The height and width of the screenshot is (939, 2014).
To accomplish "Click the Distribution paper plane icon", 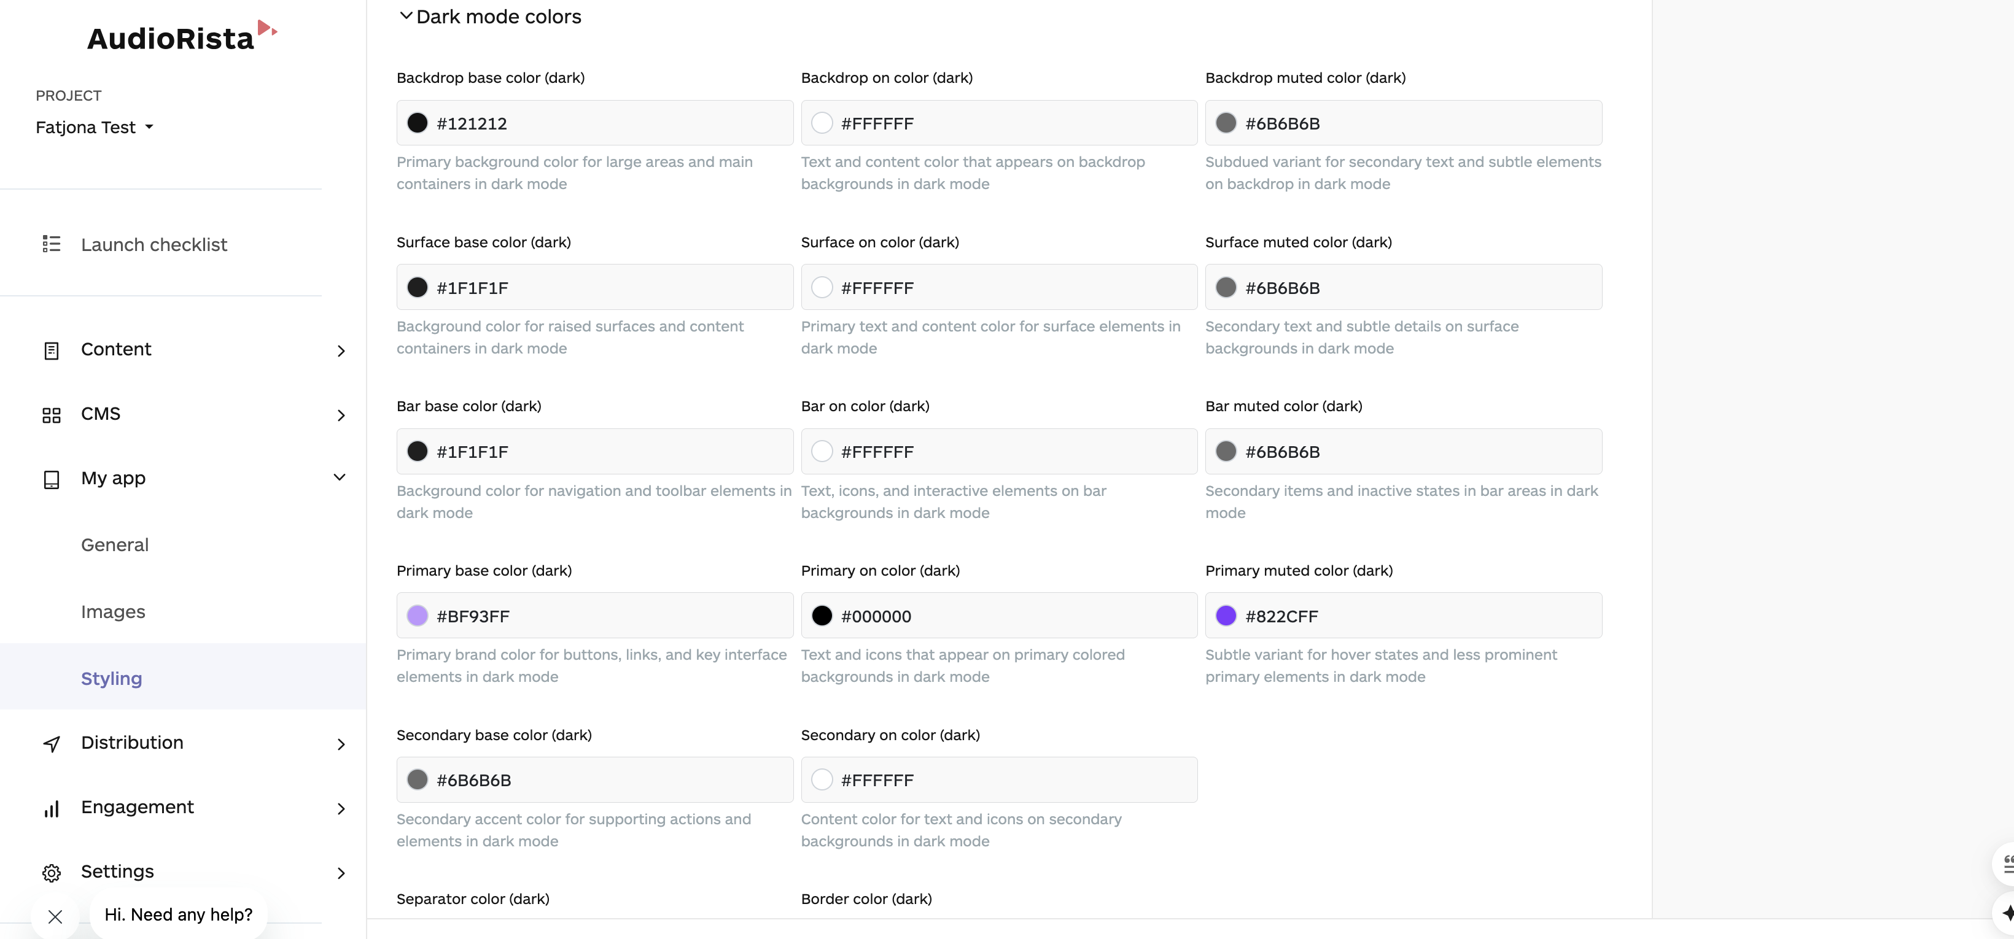I will tap(52, 744).
